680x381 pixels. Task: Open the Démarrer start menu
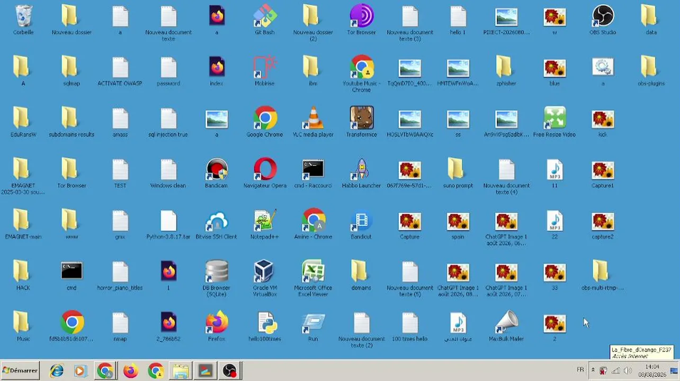21,370
